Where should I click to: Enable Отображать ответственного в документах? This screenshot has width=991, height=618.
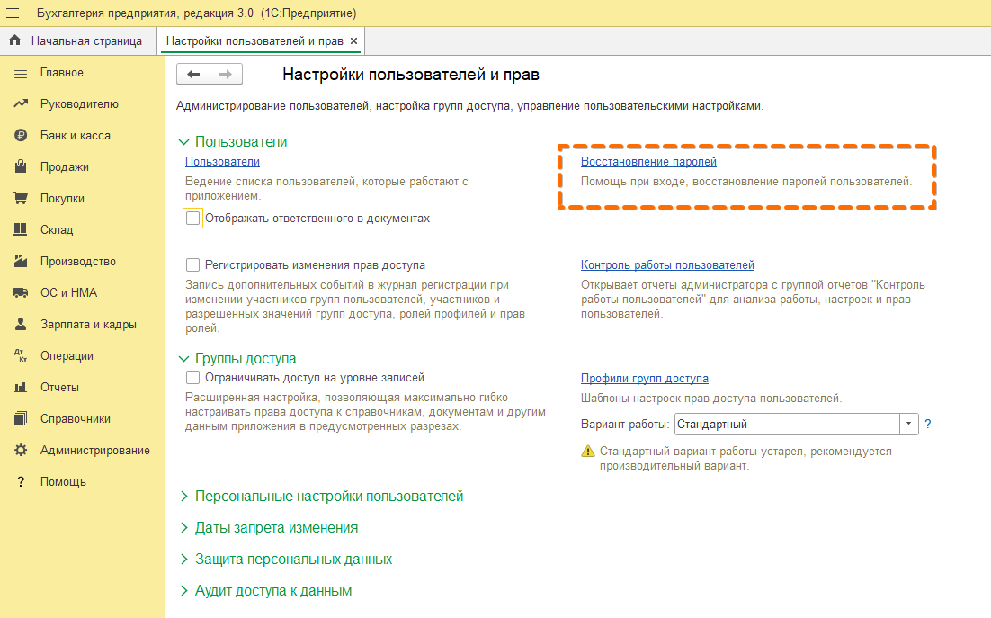[192, 218]
